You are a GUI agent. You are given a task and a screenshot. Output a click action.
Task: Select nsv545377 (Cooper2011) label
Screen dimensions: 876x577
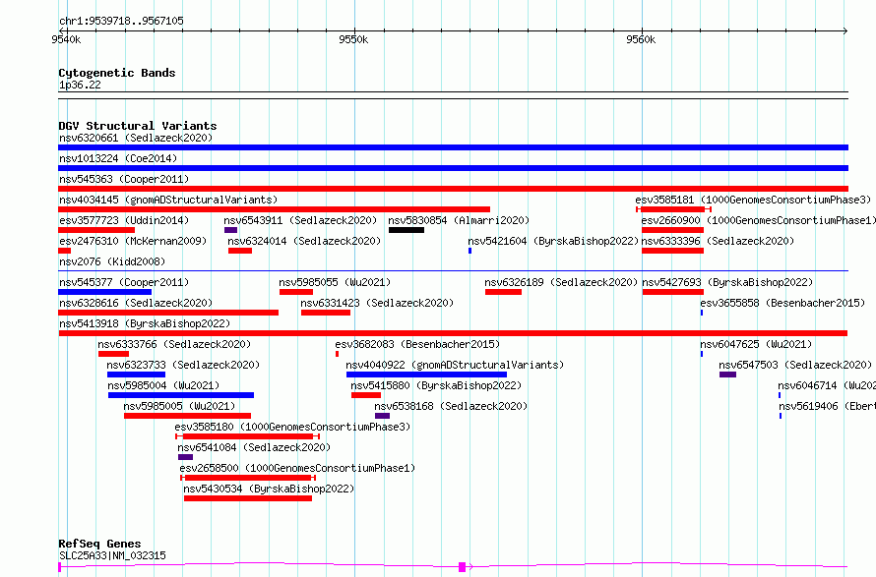(x=124, y=282)
